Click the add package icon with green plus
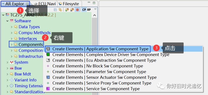Screen dimensions: 208x95 [67, 10]
